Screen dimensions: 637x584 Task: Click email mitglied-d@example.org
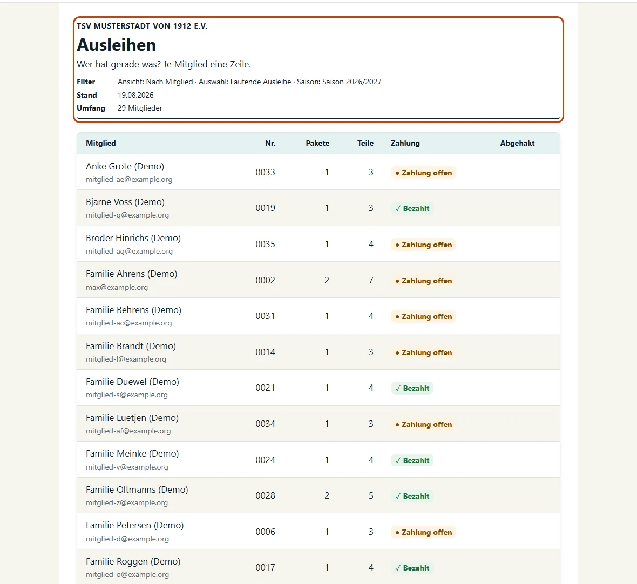coord(127,539)
